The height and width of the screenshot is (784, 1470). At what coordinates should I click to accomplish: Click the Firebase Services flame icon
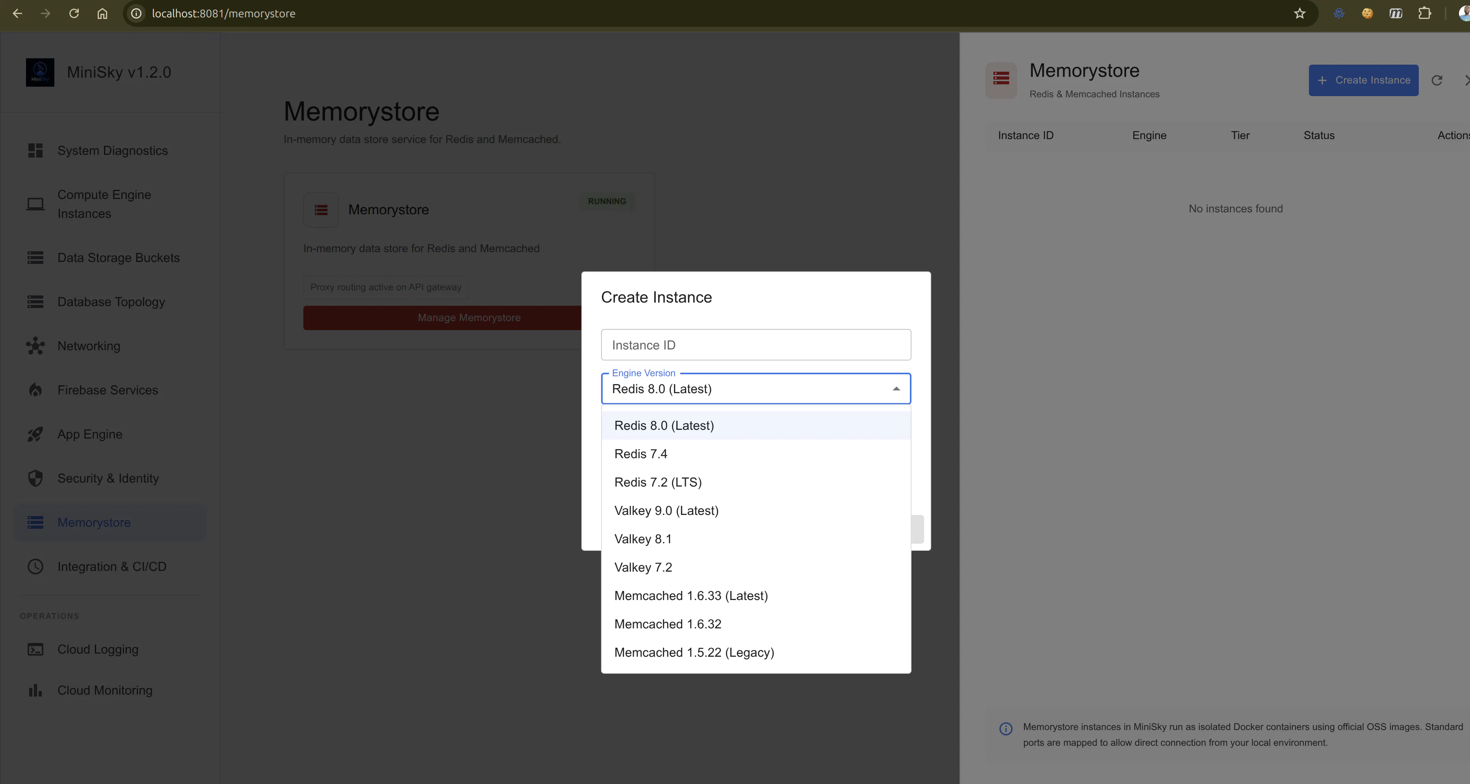[35, 390]
